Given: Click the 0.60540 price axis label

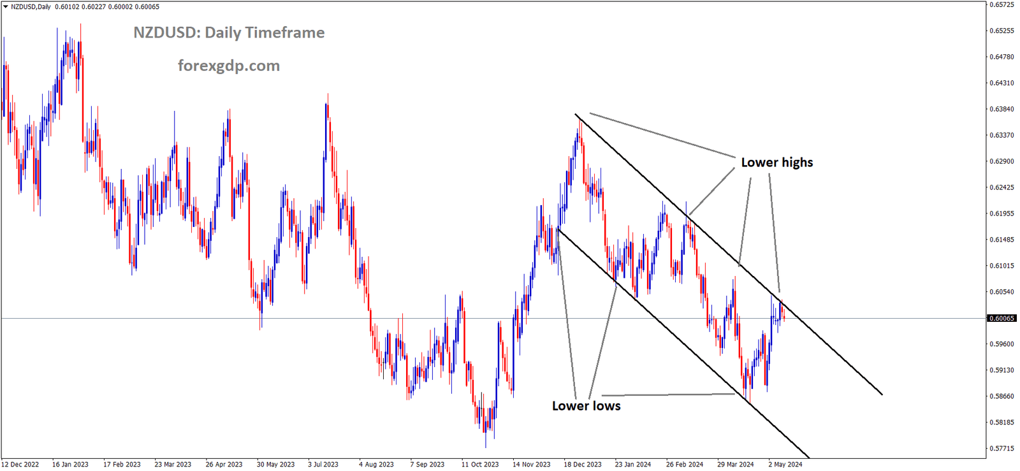Looking at the screenshot, I should [1002, 292].
